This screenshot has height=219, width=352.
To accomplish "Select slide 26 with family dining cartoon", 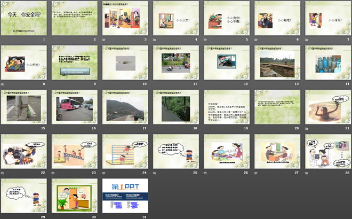I will [x=227, y=152].
